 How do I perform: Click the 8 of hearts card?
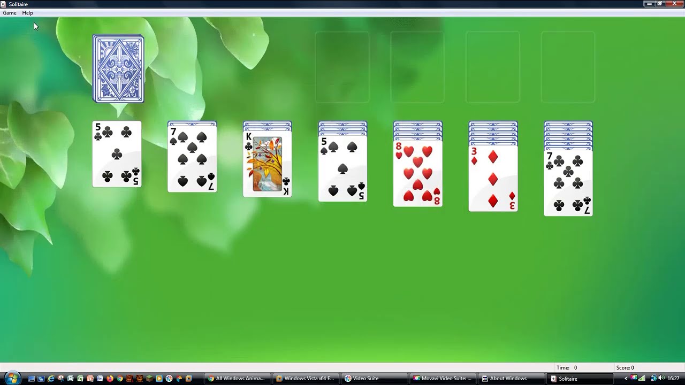click(x=417, y=173)
